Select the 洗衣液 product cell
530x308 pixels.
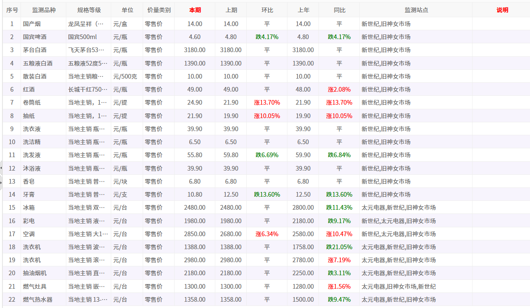pos(44,129)
